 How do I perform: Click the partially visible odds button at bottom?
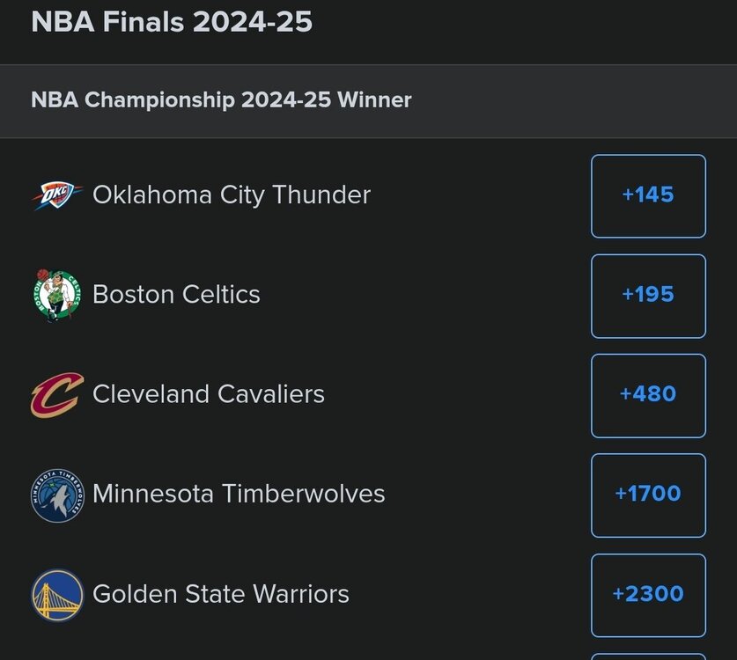coord(648,656)
